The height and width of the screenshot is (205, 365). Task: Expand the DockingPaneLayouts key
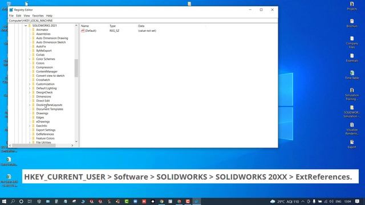click(30, 105)
